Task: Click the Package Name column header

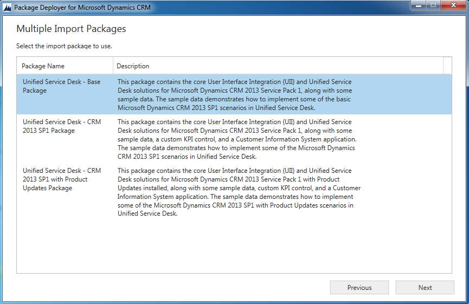Action: tap(43, 66)
